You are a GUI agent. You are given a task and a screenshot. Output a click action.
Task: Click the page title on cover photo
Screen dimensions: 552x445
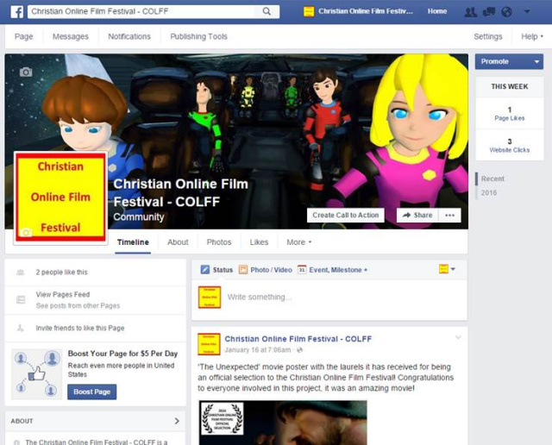[x=180, y=193]
